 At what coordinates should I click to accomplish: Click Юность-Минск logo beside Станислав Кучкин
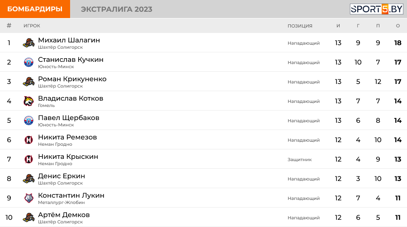click(x=28, y=62)
